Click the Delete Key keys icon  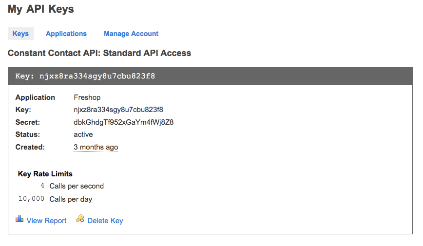[x=80, y=219]
